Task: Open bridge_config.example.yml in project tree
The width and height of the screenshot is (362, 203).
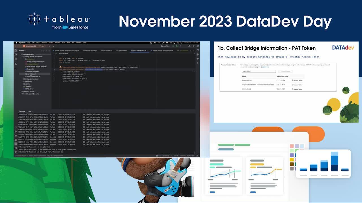Action: click(x=34, y=62)
